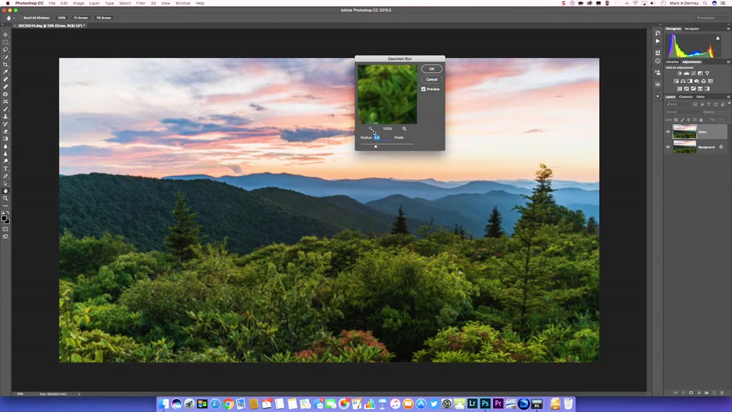Viewport: 732px width, 412px height.
Task: Select the Eyedropper tool
Action: point(6,72)
